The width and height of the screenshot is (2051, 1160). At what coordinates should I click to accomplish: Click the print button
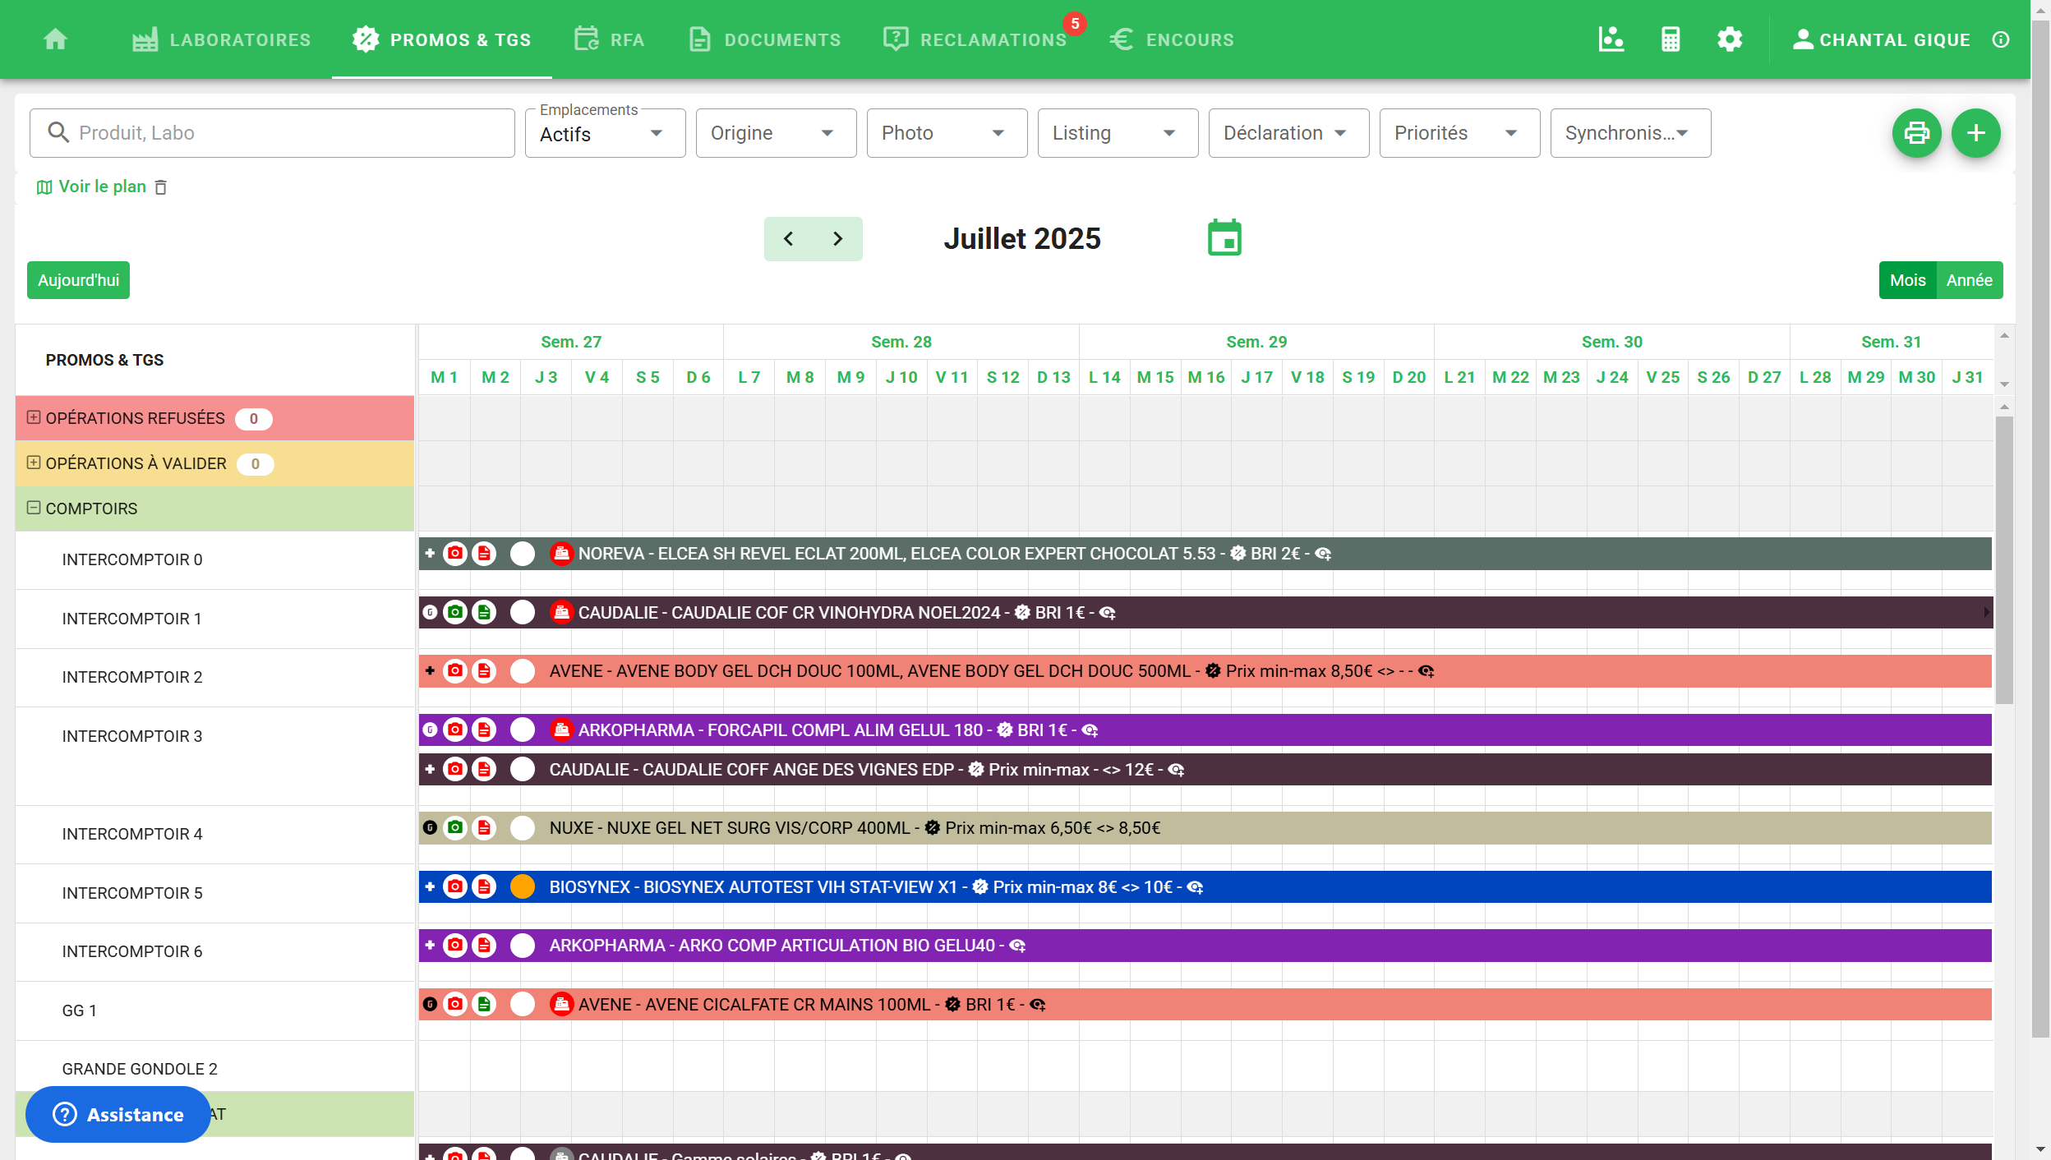tap(1916, 132)
